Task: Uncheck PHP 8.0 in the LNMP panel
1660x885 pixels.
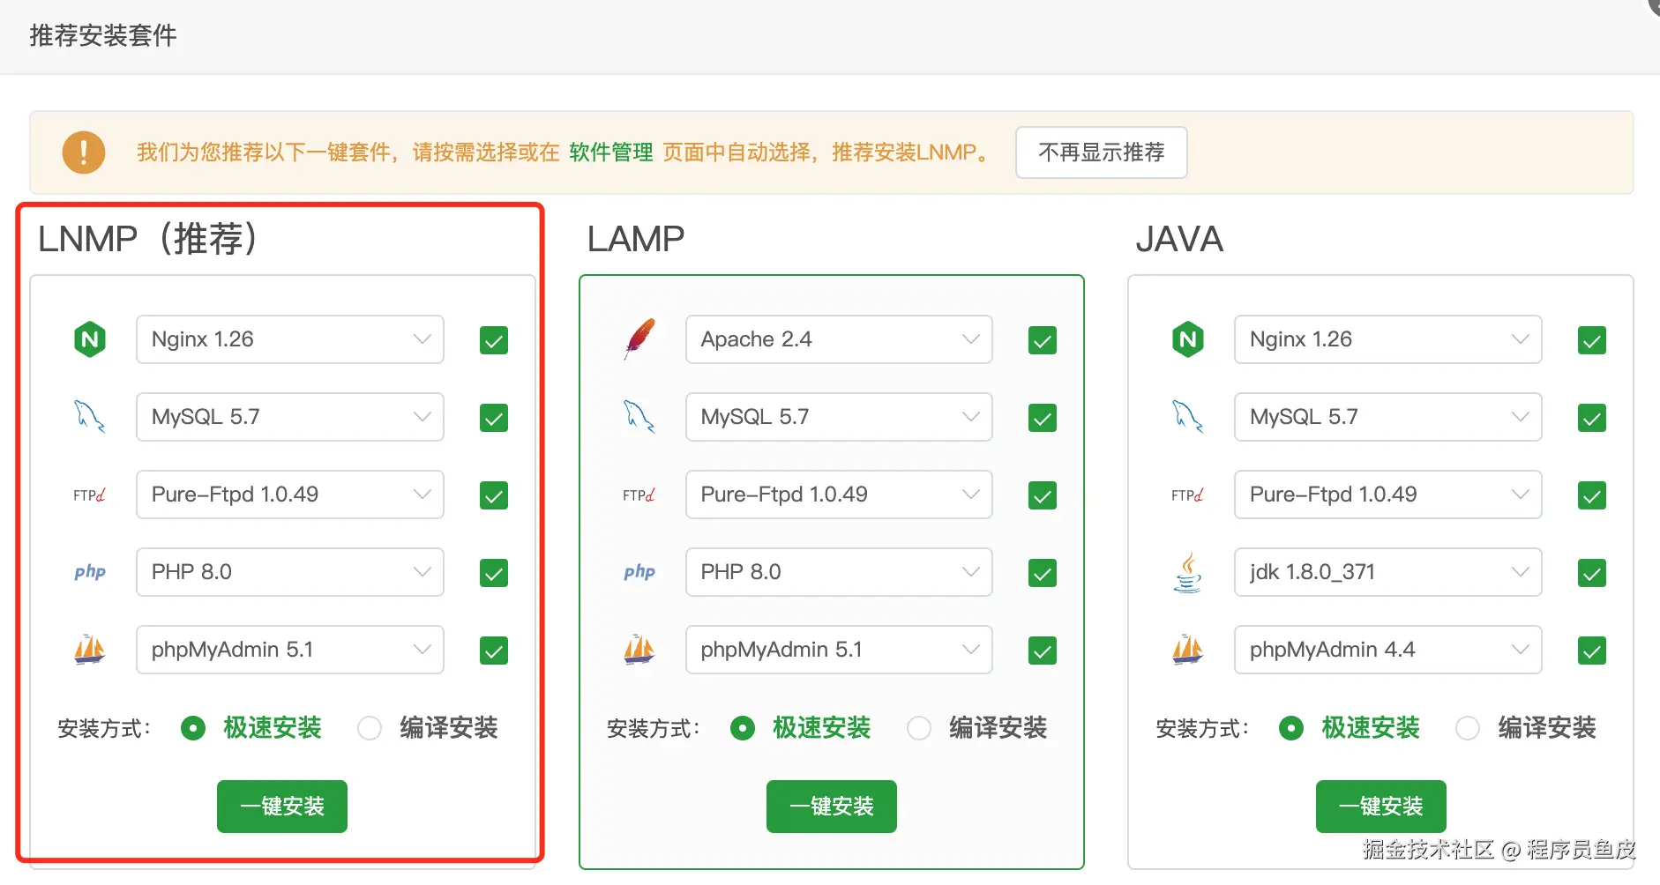Action: pos(494,573)
